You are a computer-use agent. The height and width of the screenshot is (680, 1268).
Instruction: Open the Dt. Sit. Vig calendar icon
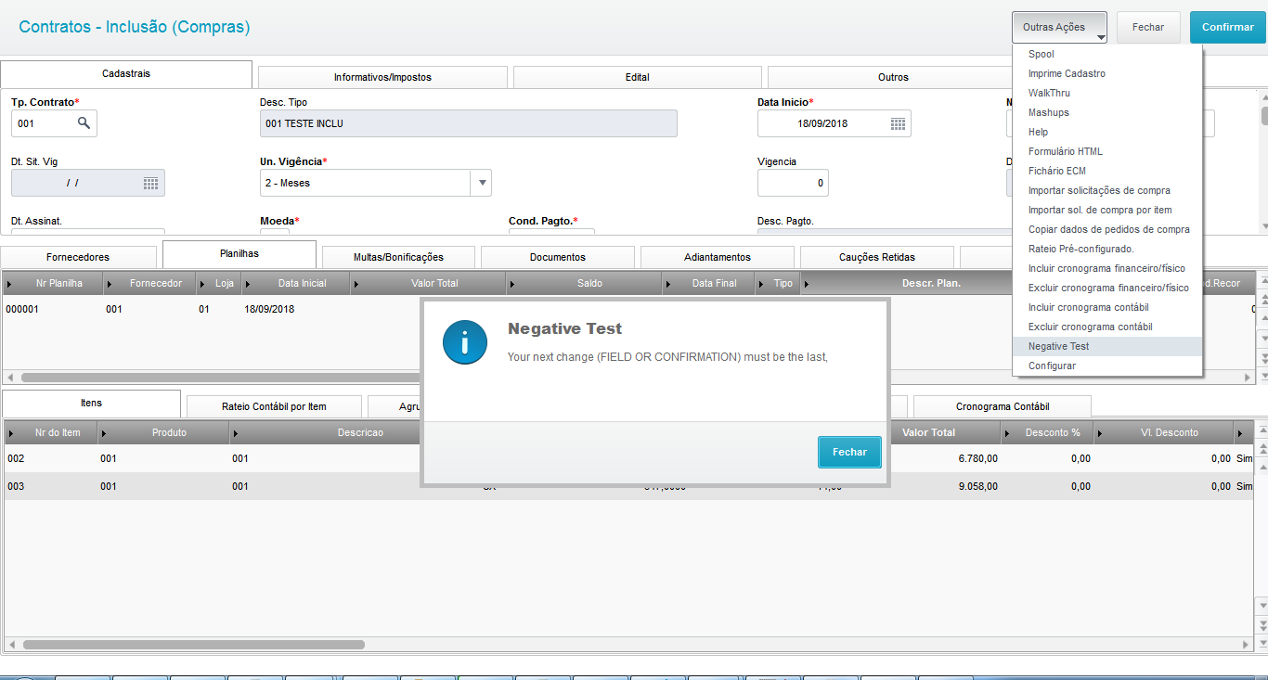150,183
